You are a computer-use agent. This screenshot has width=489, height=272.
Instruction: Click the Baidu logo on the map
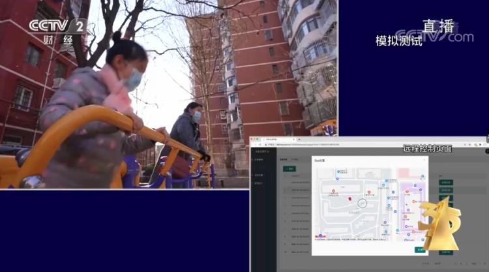point(320,236)
